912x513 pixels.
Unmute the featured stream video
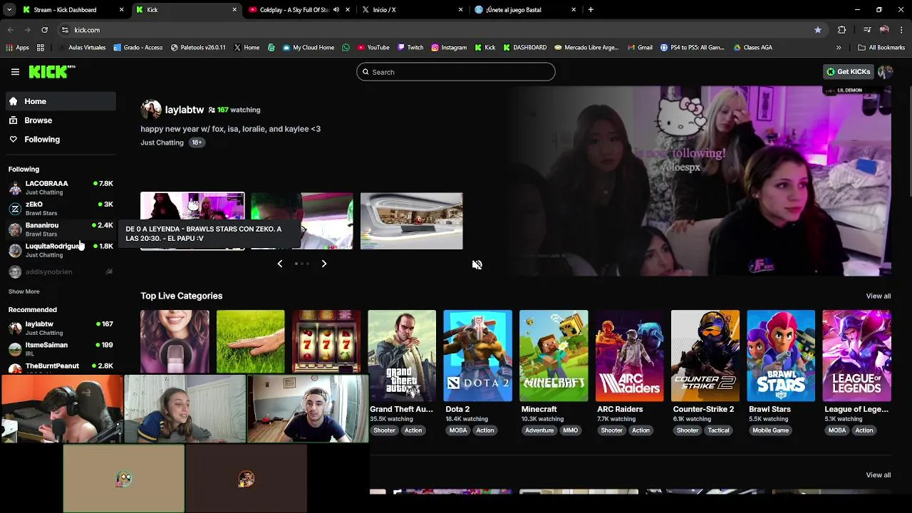[477, 264]
